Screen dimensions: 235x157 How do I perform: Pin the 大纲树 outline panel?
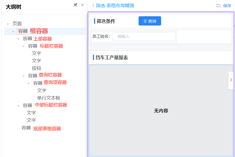click(75, 5)
